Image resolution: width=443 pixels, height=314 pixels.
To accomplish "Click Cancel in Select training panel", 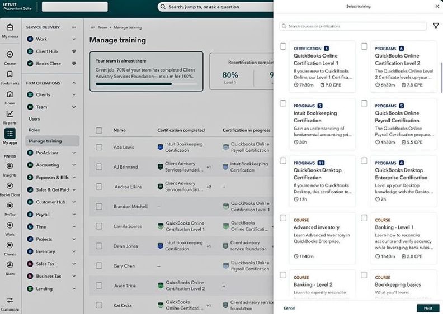I will [289, 308].
